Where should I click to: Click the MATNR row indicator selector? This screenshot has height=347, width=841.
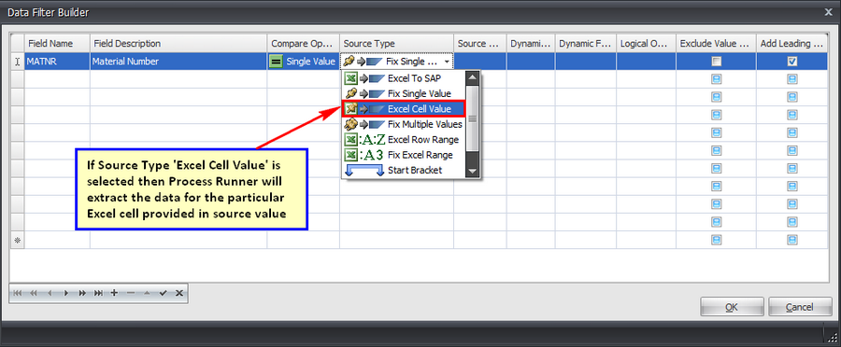17,62
